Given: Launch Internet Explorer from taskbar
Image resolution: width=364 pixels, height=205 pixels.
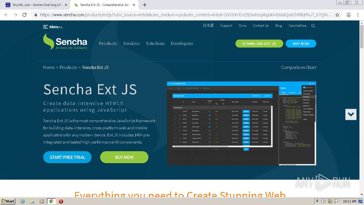Looking at the screenshot, I should tap(22, 201).
